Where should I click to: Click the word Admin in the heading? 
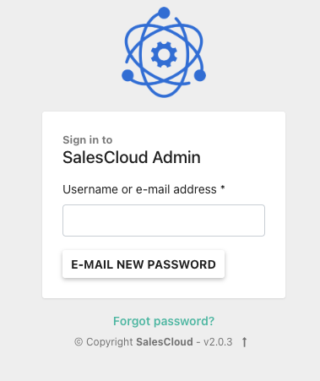tap(176, 157)
